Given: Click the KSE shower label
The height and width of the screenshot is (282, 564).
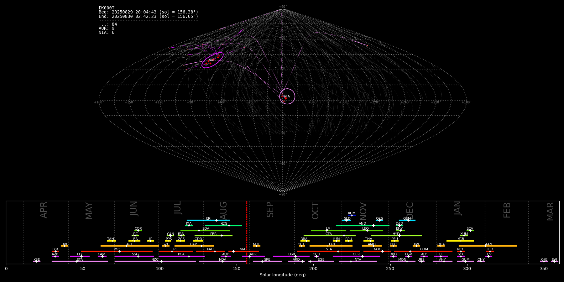Looking at the screenshot, I should [37, 260].
